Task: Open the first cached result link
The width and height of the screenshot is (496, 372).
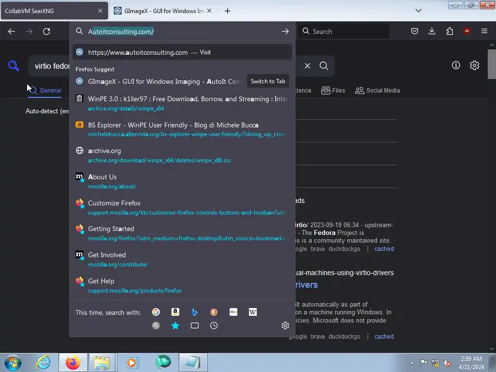Action: pos(384,249)
